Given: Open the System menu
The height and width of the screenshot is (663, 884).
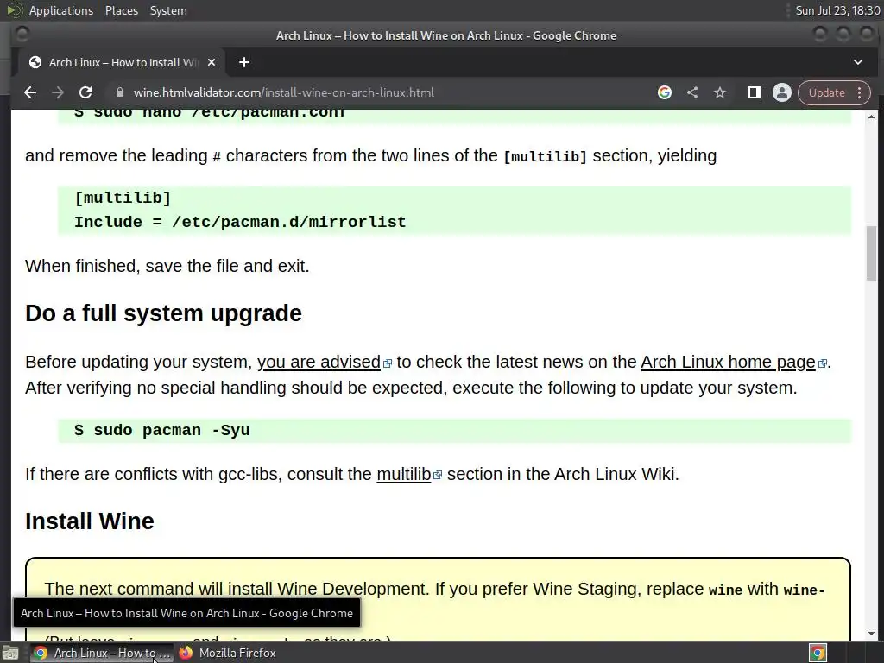Looking at the screenshot, I should click(168, 10).
